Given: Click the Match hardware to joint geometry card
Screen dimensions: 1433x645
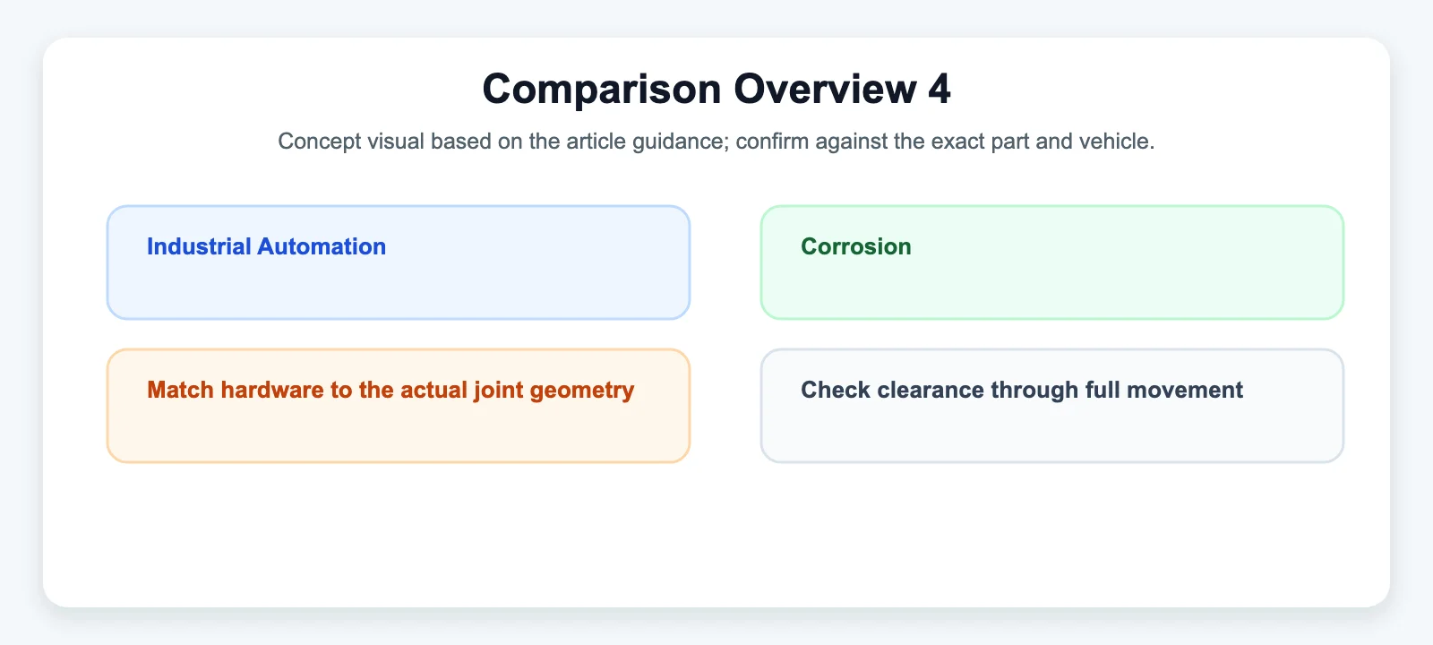Looking at the screenshot, I should (x=399, y=406).
